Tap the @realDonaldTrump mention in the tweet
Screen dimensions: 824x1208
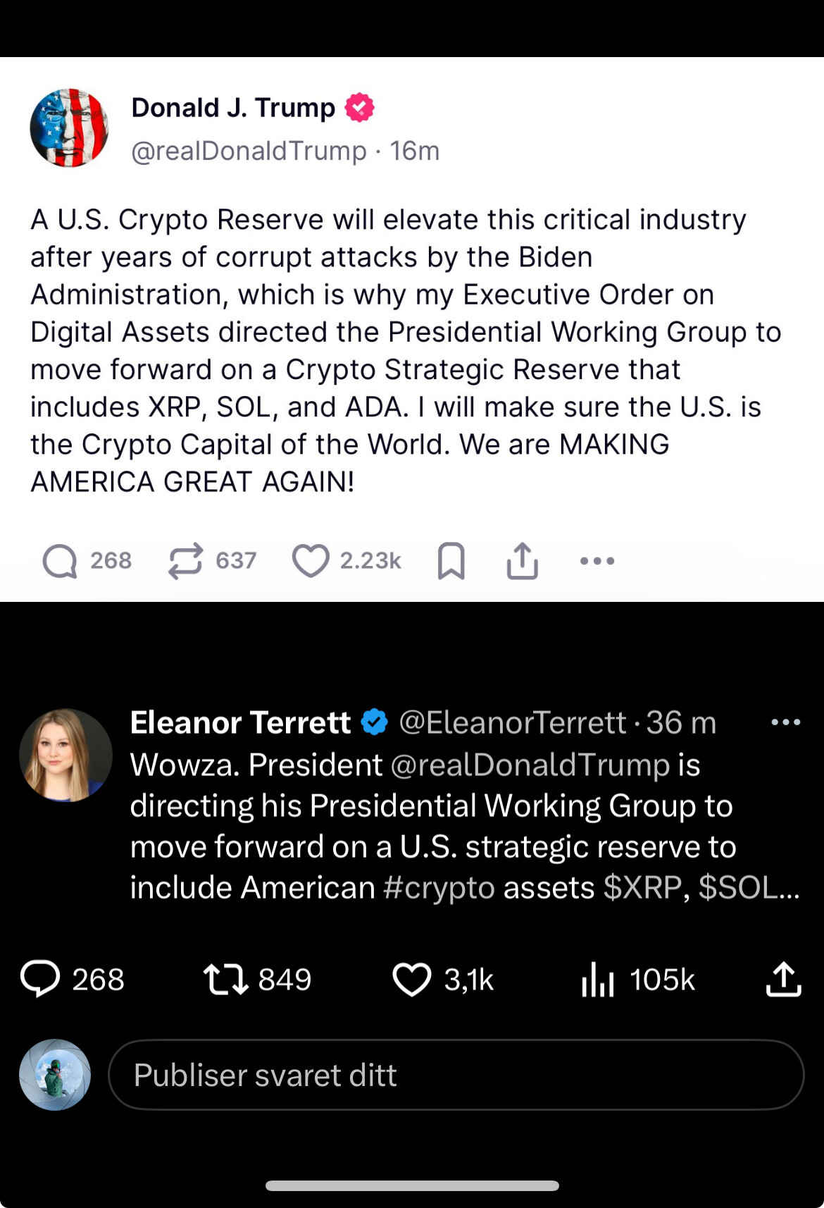click(x=530, y=765)
